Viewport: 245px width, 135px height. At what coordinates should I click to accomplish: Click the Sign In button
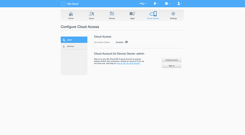click(171, 66)
